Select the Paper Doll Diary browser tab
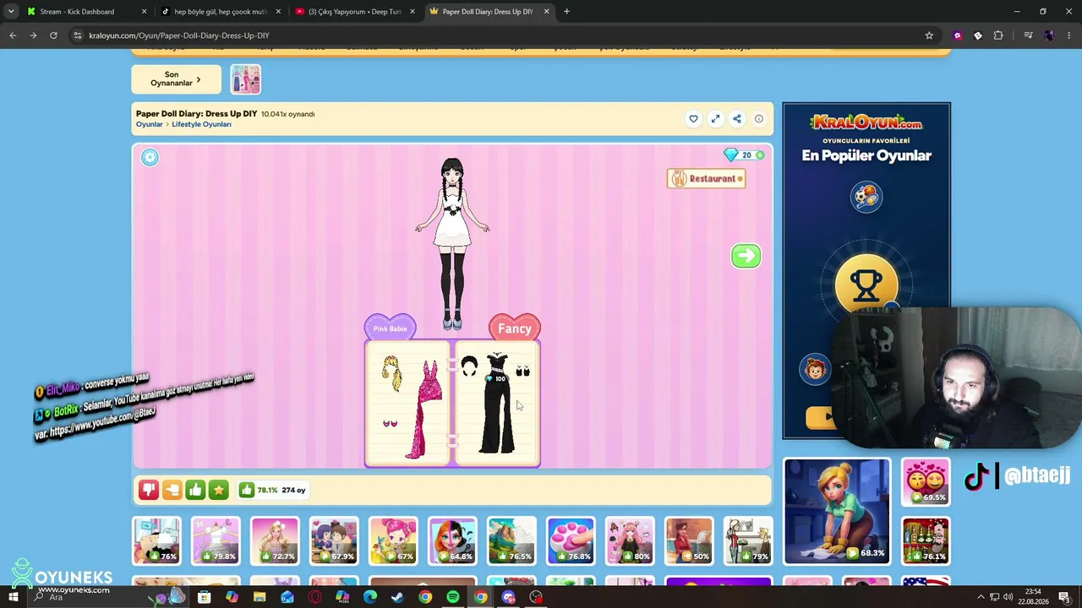The image size is (1082, 608). pyautogui.click(x=489, y=12)
